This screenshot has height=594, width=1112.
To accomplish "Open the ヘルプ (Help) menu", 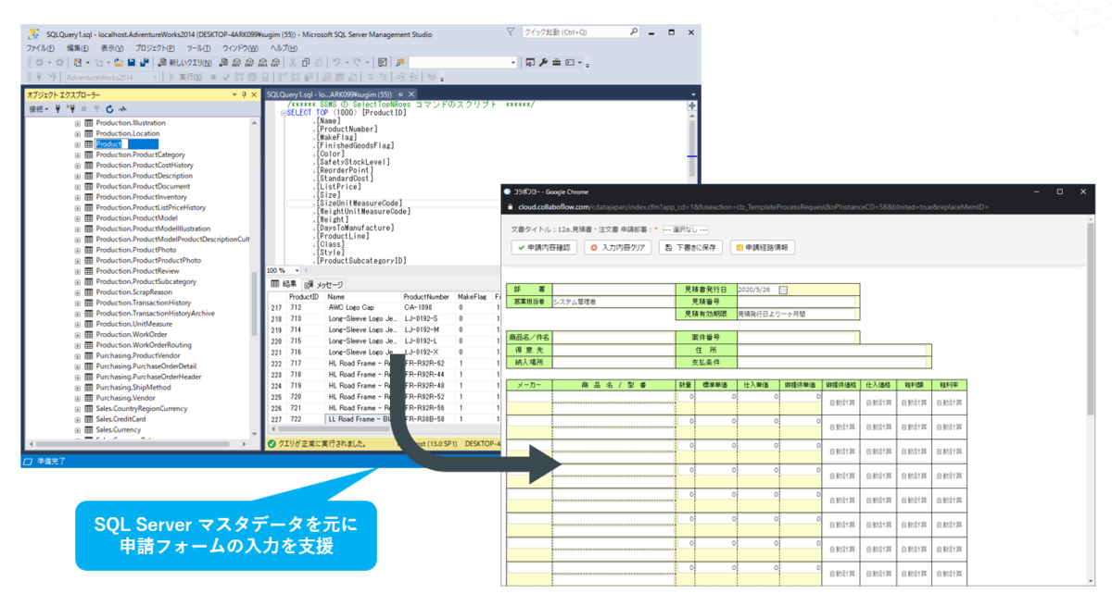I will [x=283, y=48].
